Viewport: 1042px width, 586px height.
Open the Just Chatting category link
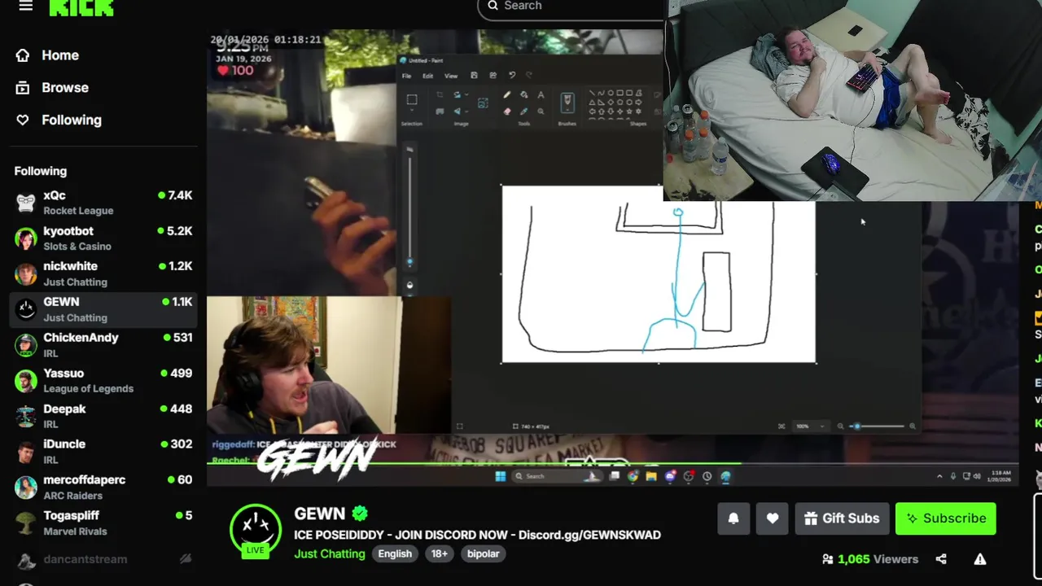(x=330, y=553)
